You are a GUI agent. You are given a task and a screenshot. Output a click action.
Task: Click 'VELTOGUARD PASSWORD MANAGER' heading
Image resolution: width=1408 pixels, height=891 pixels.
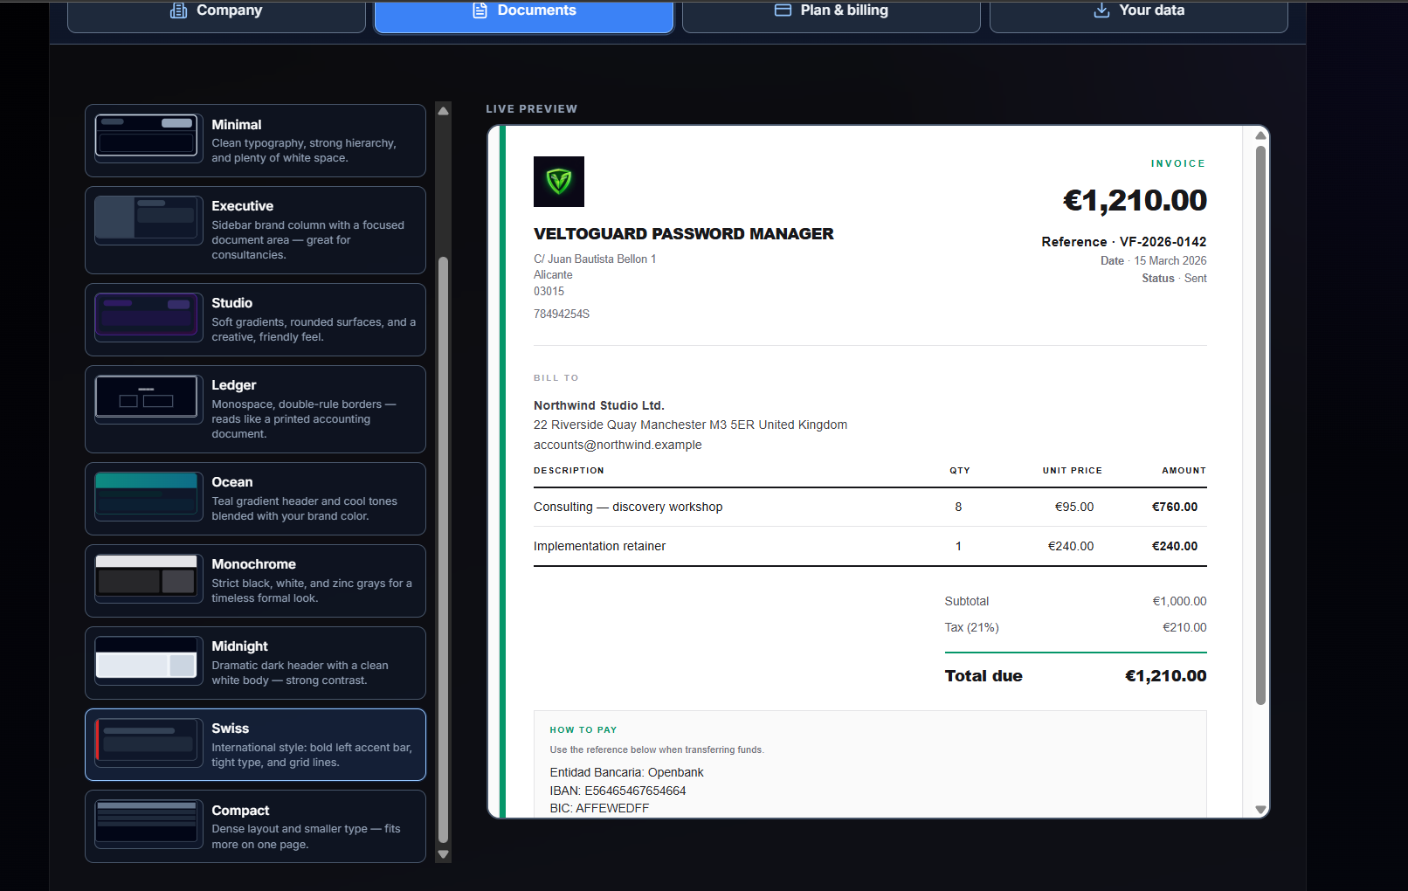684,234
